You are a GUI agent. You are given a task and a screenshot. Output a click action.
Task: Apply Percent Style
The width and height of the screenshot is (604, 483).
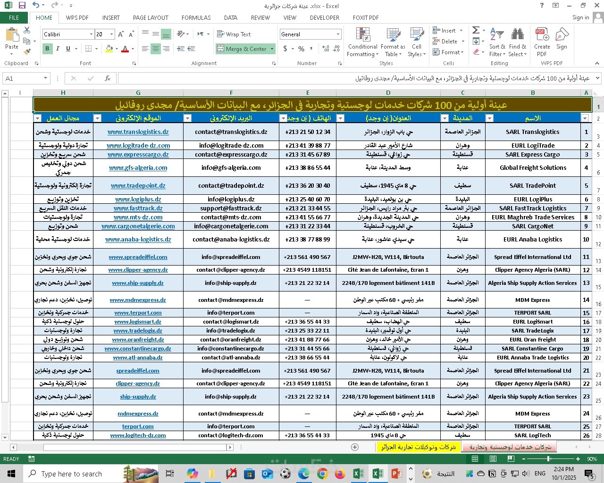(302, 49)
